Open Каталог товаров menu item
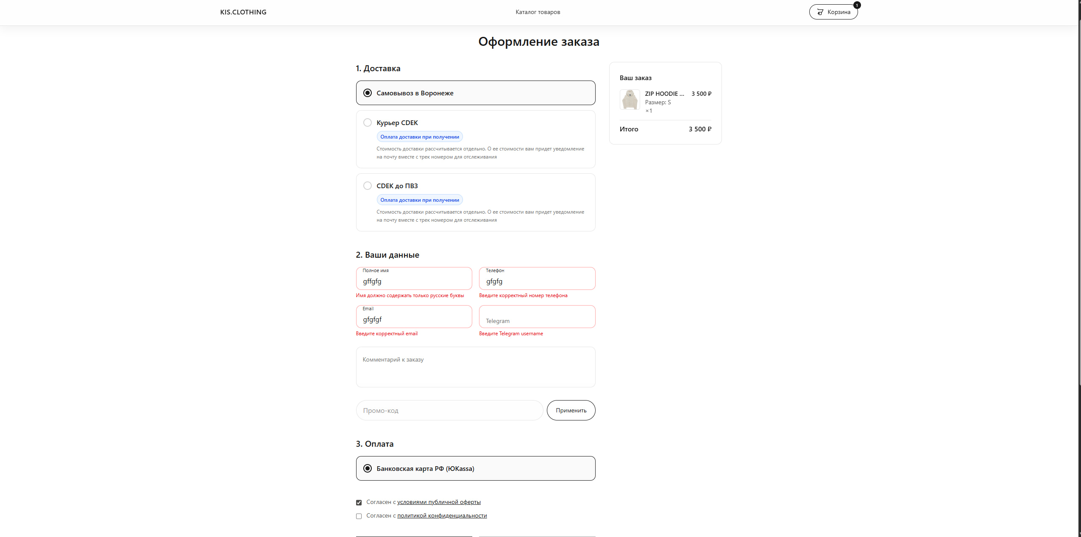 538,12
